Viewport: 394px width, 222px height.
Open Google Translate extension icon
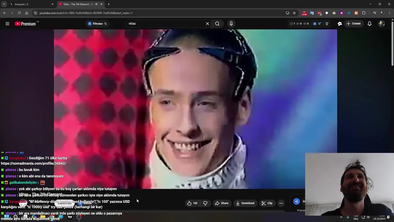pos(312,13)
